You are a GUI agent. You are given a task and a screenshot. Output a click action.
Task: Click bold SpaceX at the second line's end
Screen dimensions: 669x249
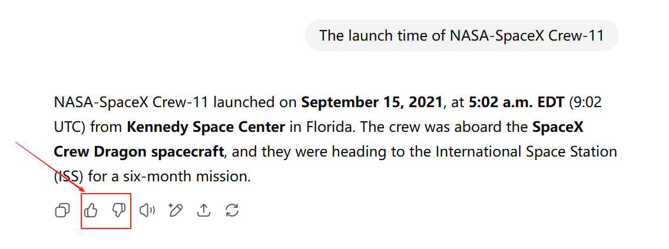(x=558, y=127)
